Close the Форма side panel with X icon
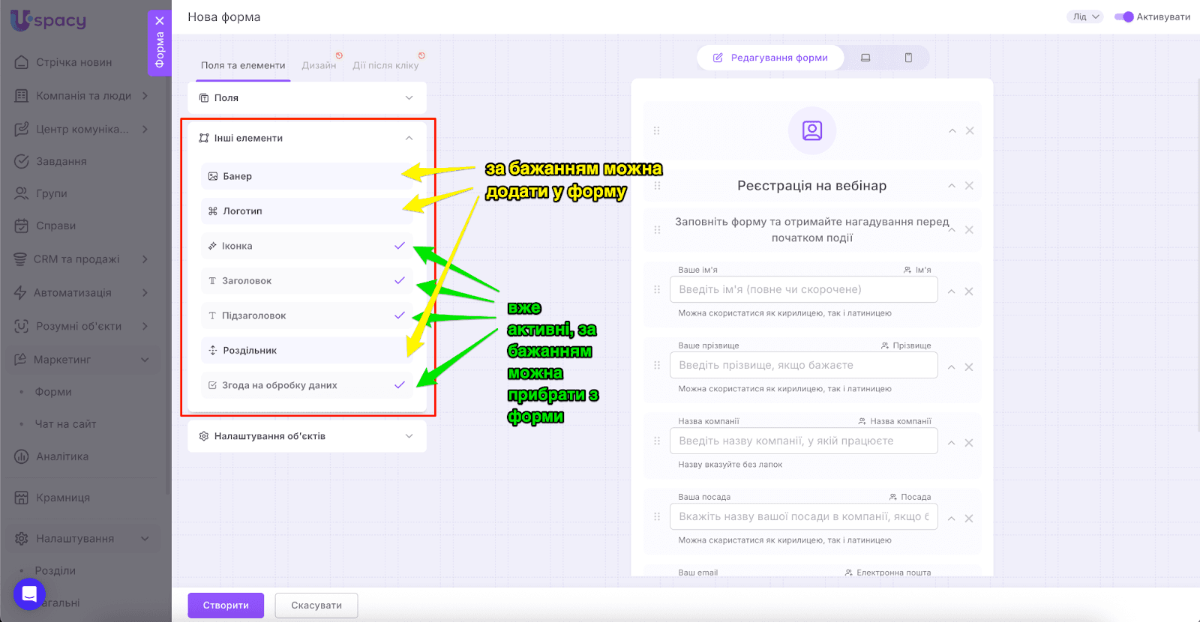Viewport: 1200px width, 622px height. coord(160,21)
